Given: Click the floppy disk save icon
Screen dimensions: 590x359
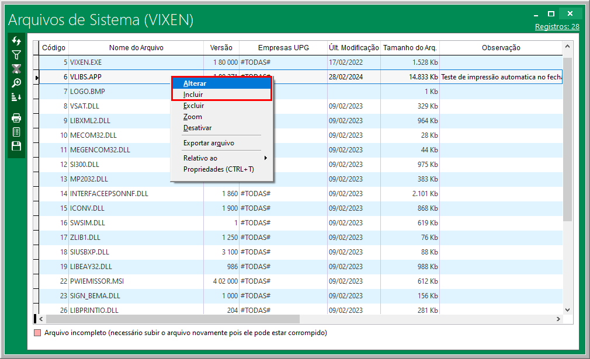Looking at the screenshot, I should (x=16, y=146).
